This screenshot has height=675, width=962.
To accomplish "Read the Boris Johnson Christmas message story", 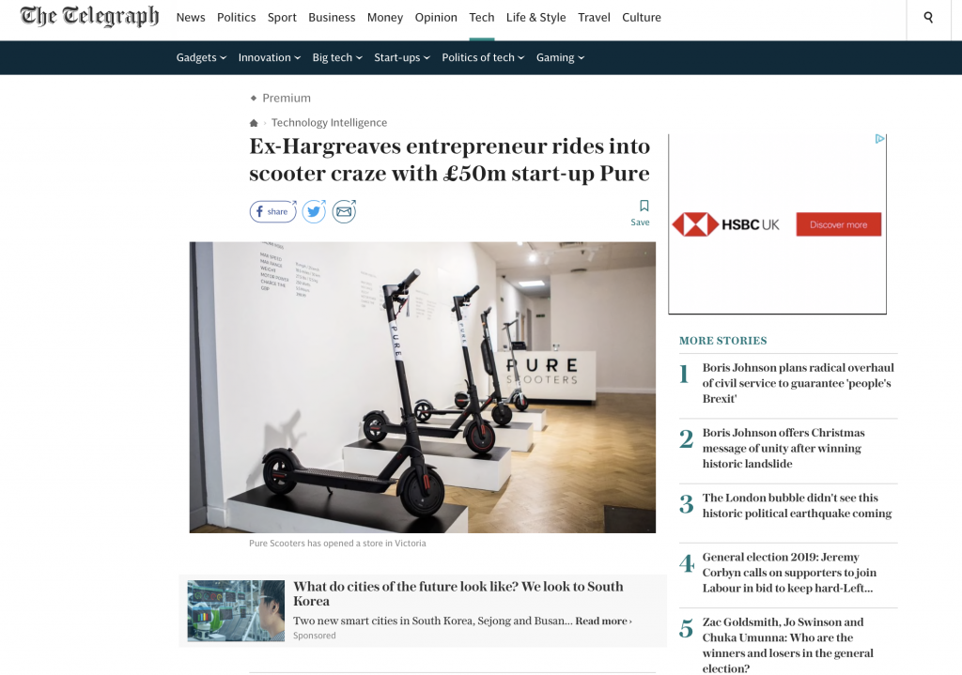I will pos(784,448).
